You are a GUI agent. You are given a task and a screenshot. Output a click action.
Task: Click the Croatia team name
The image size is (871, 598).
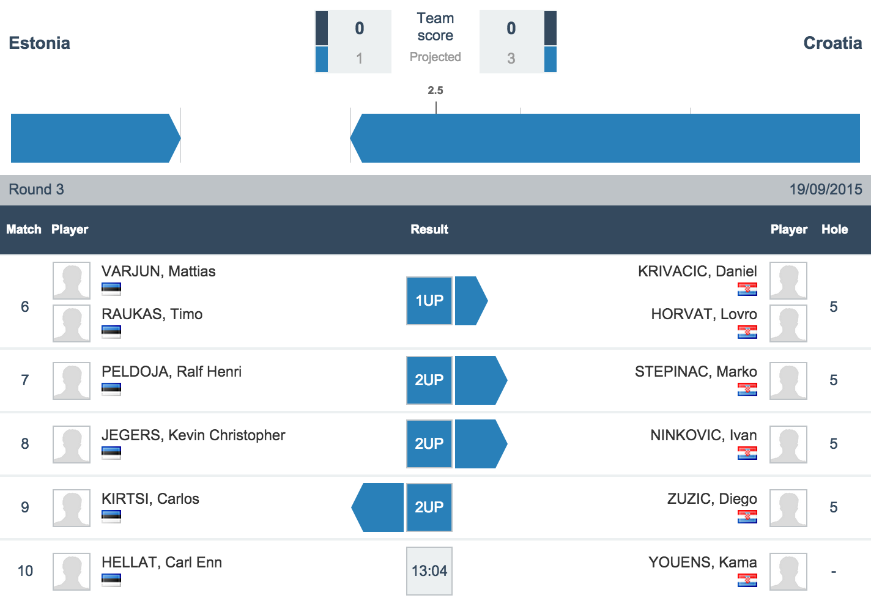pyautogui.click(x=832, y=43)
